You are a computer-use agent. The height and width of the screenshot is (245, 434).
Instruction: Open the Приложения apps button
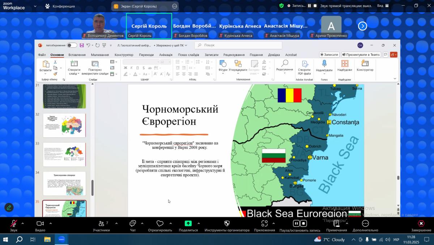pyautogui.click(x=264, y=224)
